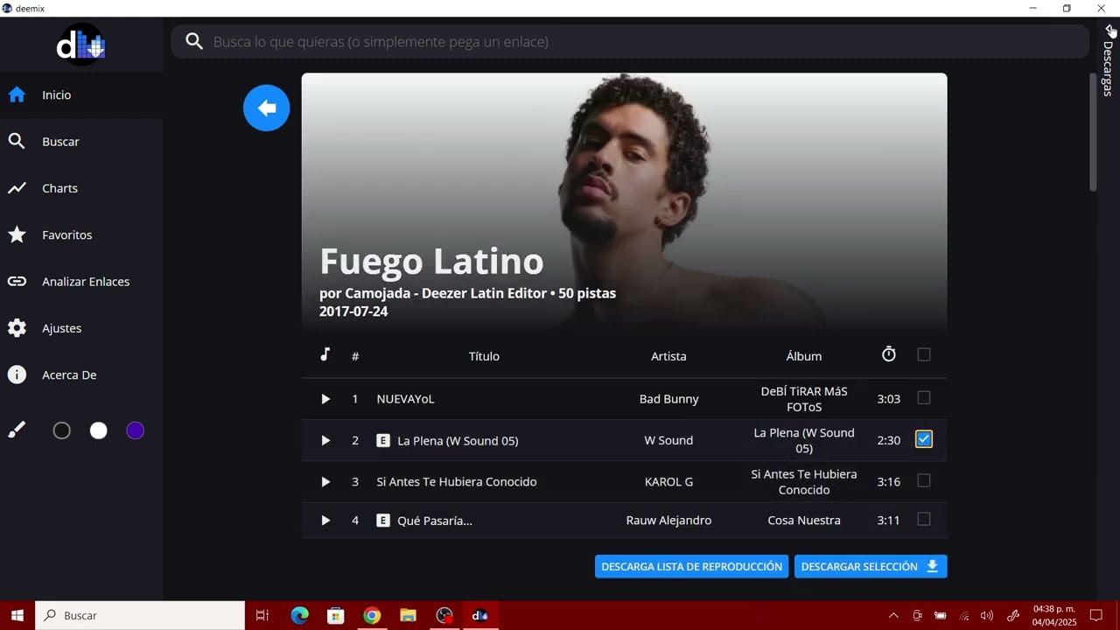Click the 3:16 duration value
The width and height of the screenshot is (1120, 630).
click(x=888, y=481)
